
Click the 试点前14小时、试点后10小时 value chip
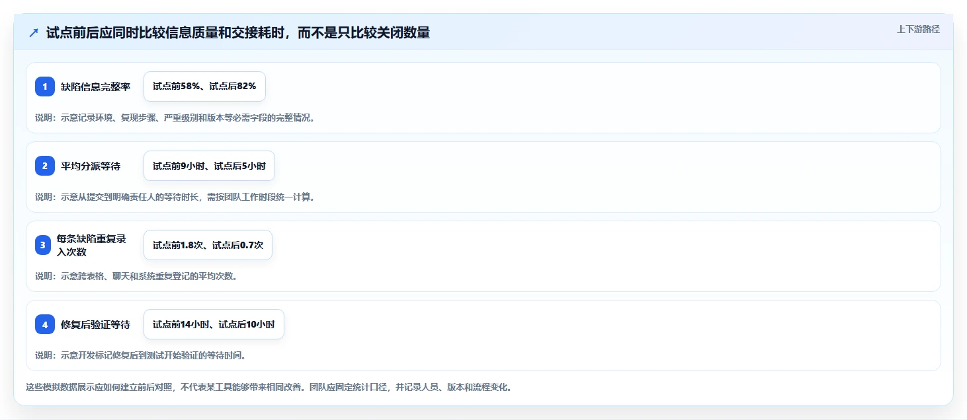click(x=214, y=324)
